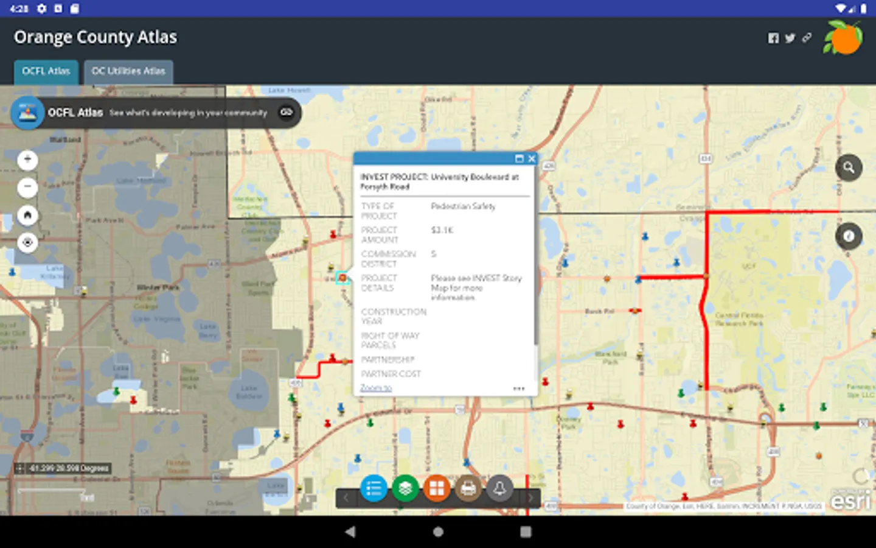Open the link icon in the OCFL Atlas banner

(x=286, y=112)
